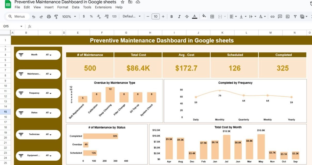The width and height of the screenshot is (312, 165).
Task: Click the insert chart icon
Action: (288, 16)
